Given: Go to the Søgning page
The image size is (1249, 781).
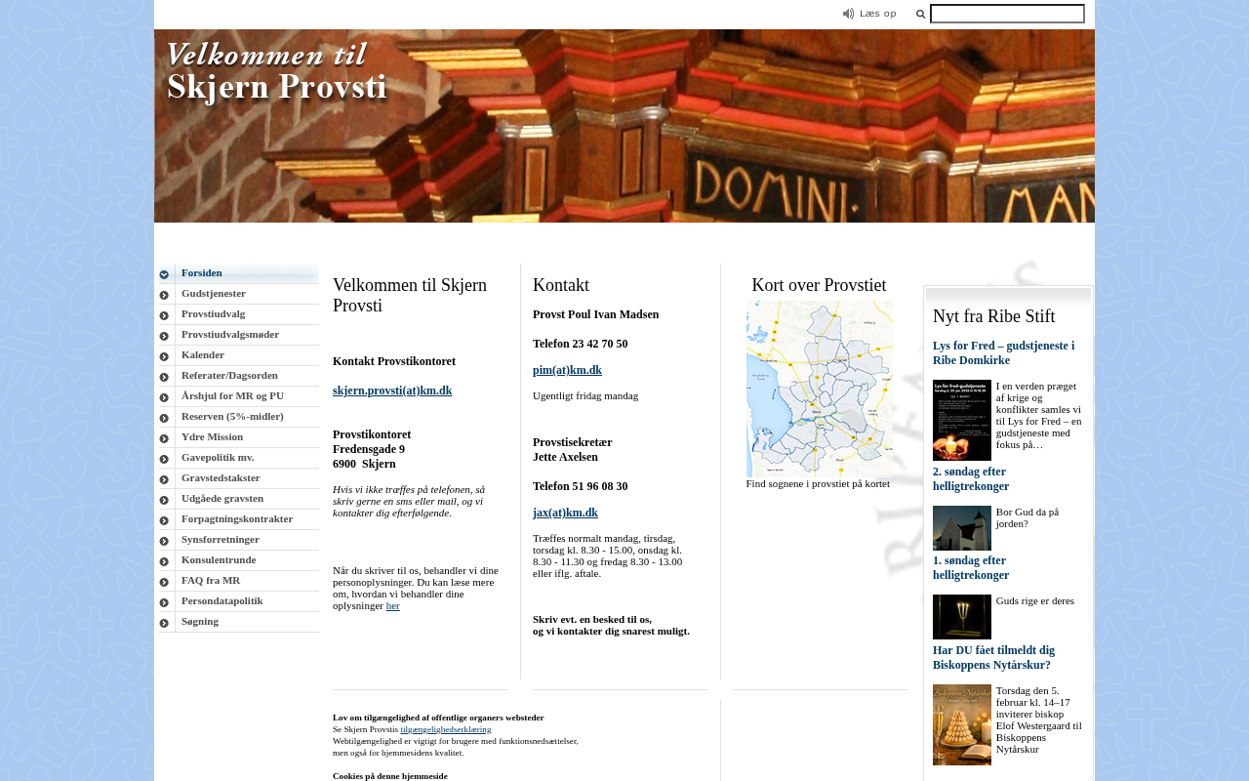Looking at the screenshot, I should pyautogui.click(x=200, y=621).
